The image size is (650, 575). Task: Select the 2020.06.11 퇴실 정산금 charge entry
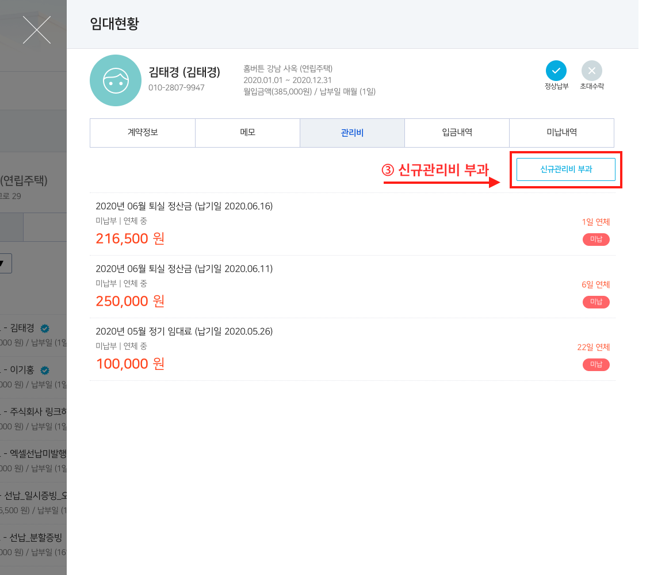point(184,269)
